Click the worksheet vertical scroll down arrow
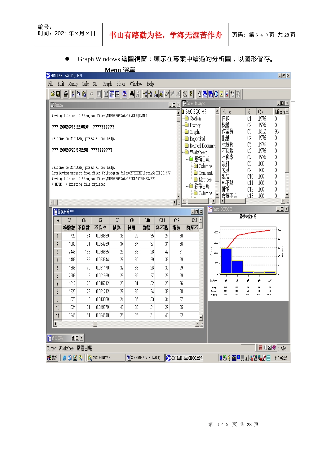The width and height of the screenshot is (321, 454). click(x=201, y=318)
